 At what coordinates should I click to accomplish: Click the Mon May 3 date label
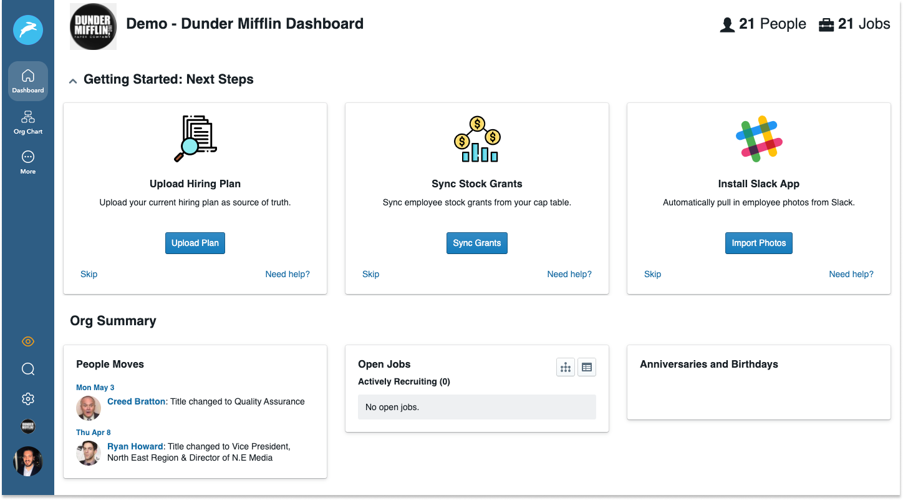point(95,388)
